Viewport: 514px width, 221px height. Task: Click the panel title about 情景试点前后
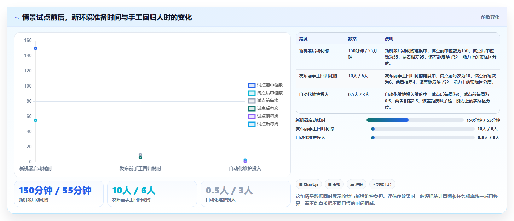(x=107, y=18)
